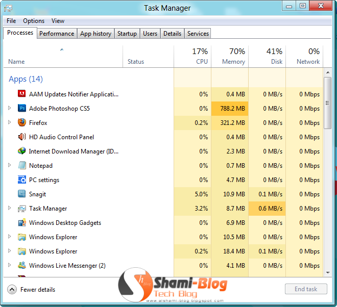Select the Apps (14) group heading
The width and height of the screenshot is (337, 307).
pos(26,79)
